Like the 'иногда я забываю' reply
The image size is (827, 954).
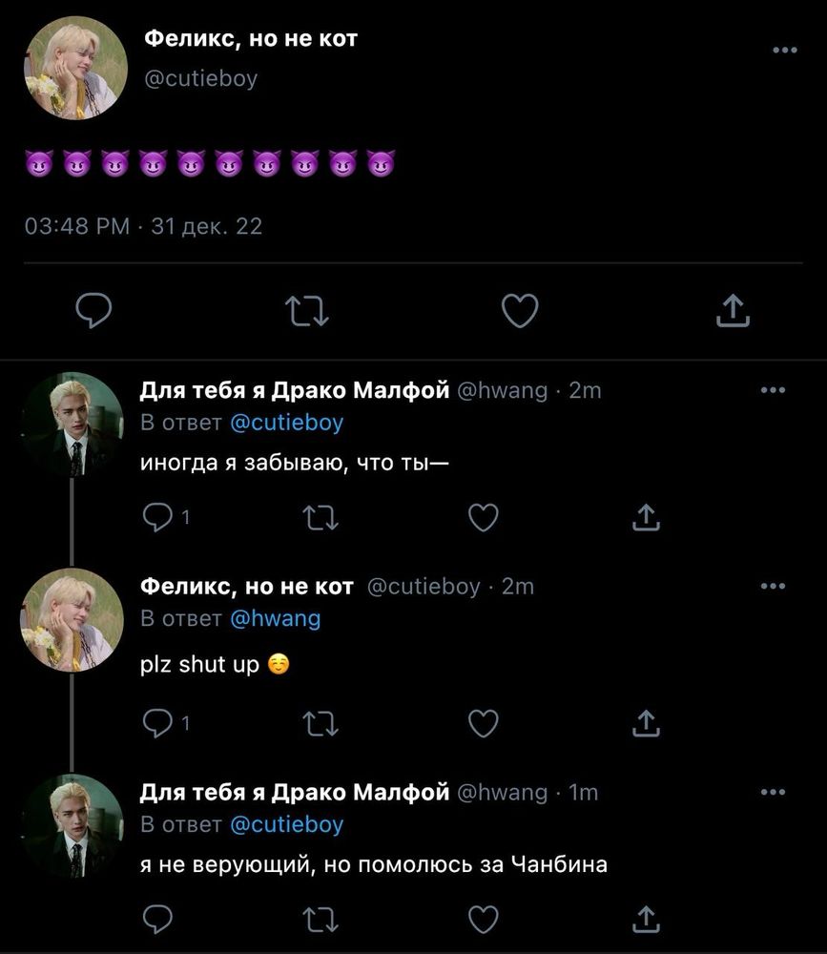484,517
